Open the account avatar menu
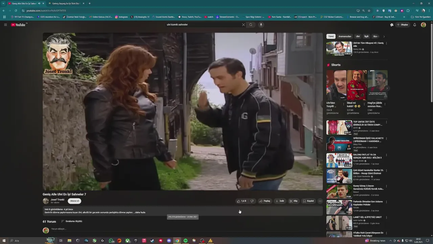The width and height of the screenshot is (433, 244). point(423,25)
